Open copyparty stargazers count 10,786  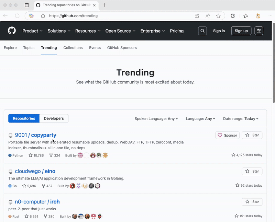[36, 155]
